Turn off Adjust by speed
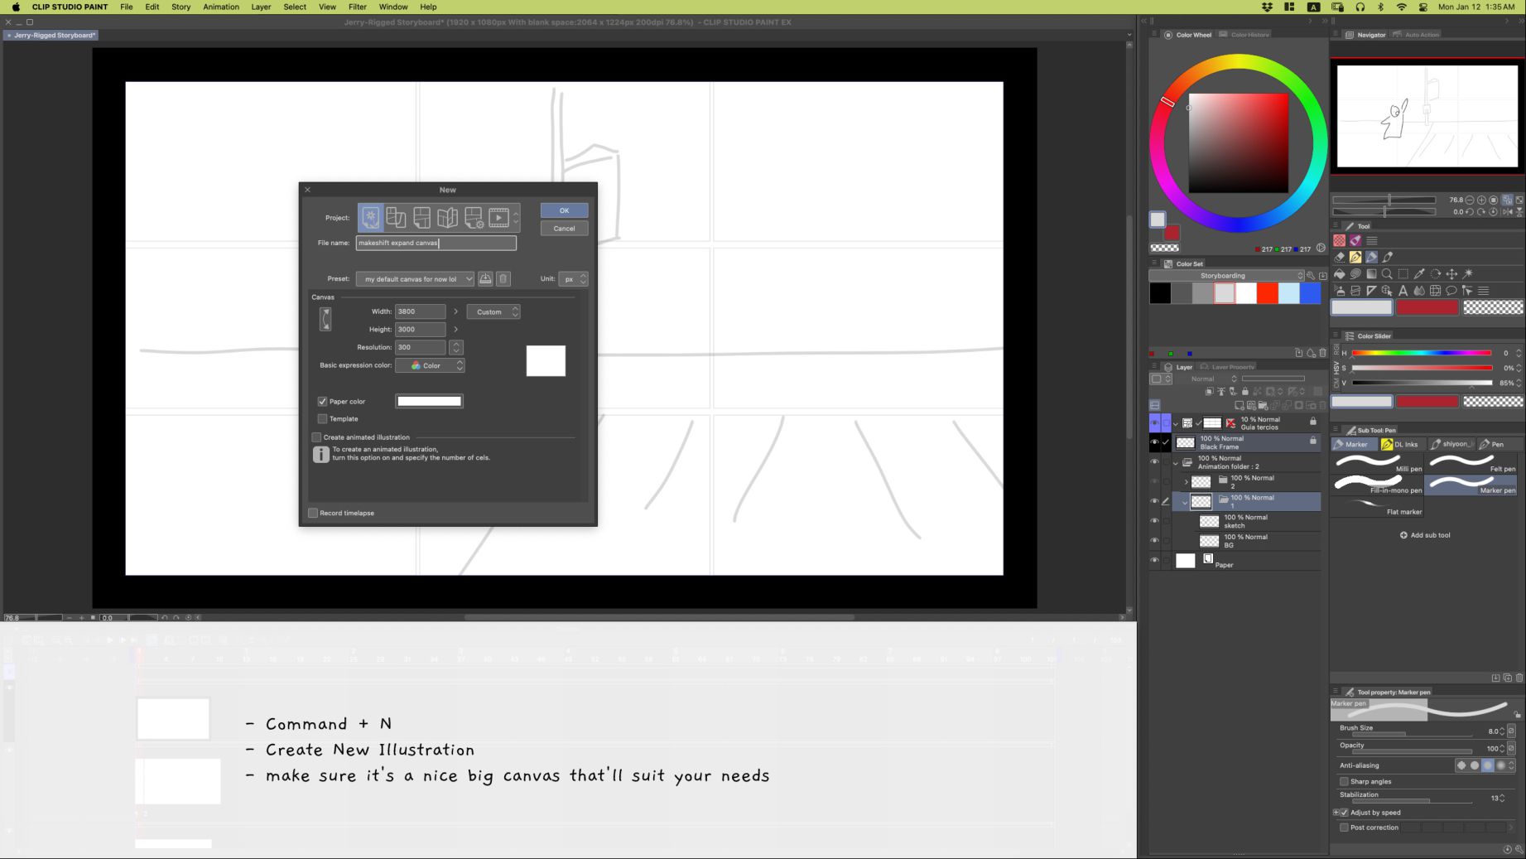The image size is (1526, 859). pos(1344,813)
